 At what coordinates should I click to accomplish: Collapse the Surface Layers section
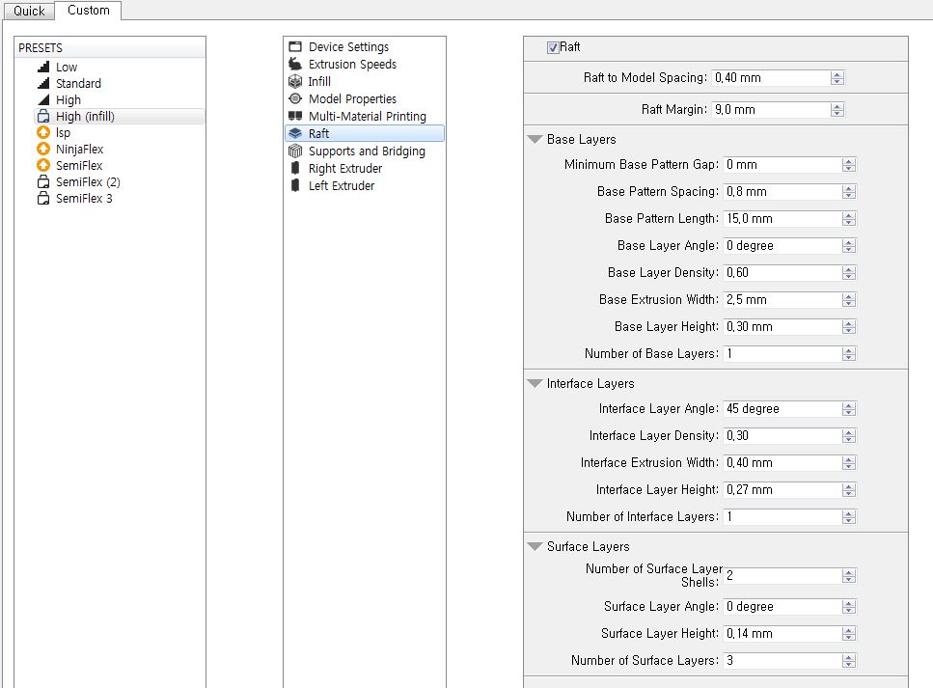click(535, 546)
